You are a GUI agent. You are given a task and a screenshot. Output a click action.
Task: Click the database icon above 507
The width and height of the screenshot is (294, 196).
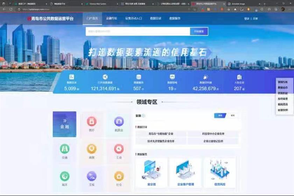139,77
